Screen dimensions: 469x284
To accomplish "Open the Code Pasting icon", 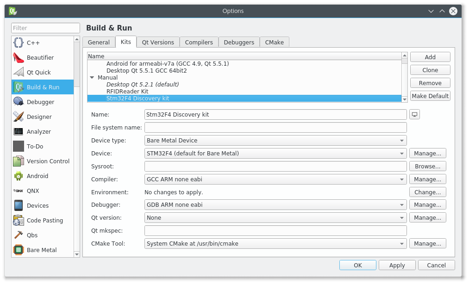I will click(18, 220).
